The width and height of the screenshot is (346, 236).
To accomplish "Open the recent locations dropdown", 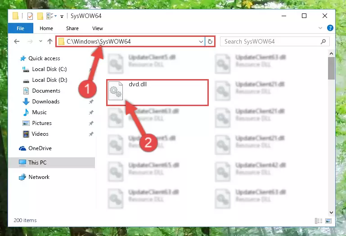I will [40, 41].
